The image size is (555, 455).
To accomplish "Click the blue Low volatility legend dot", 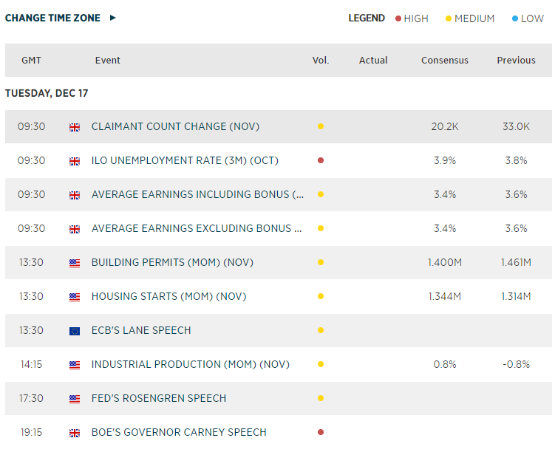I will [x=514, y=18].
